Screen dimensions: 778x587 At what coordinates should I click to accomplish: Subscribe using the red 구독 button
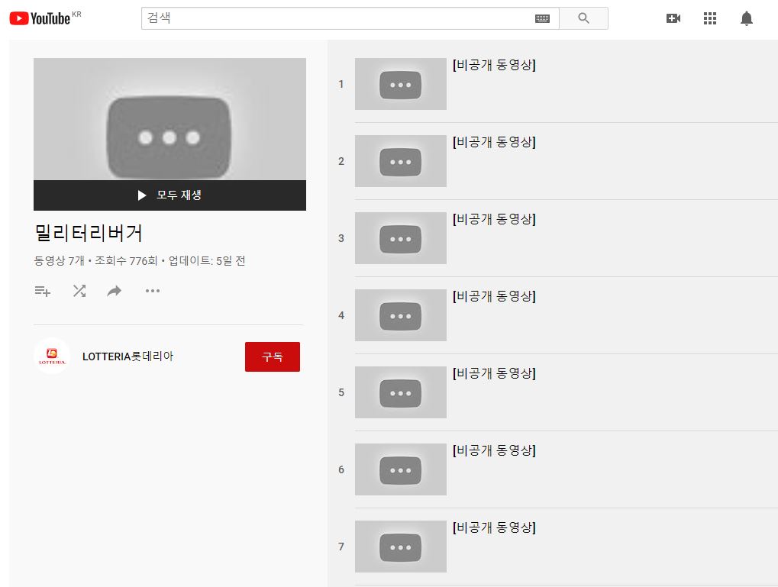coord(272,356)
